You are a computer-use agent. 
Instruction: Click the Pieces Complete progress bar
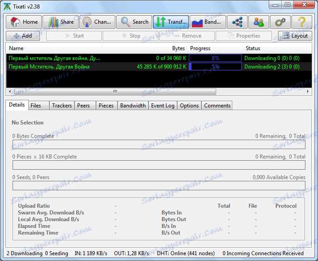[x=159, y=165]
